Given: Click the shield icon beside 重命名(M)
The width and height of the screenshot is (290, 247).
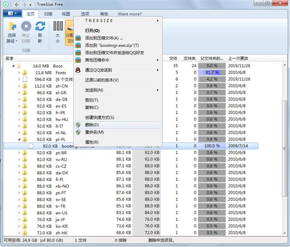Looking at the screenshot, I should pos(78,132).
